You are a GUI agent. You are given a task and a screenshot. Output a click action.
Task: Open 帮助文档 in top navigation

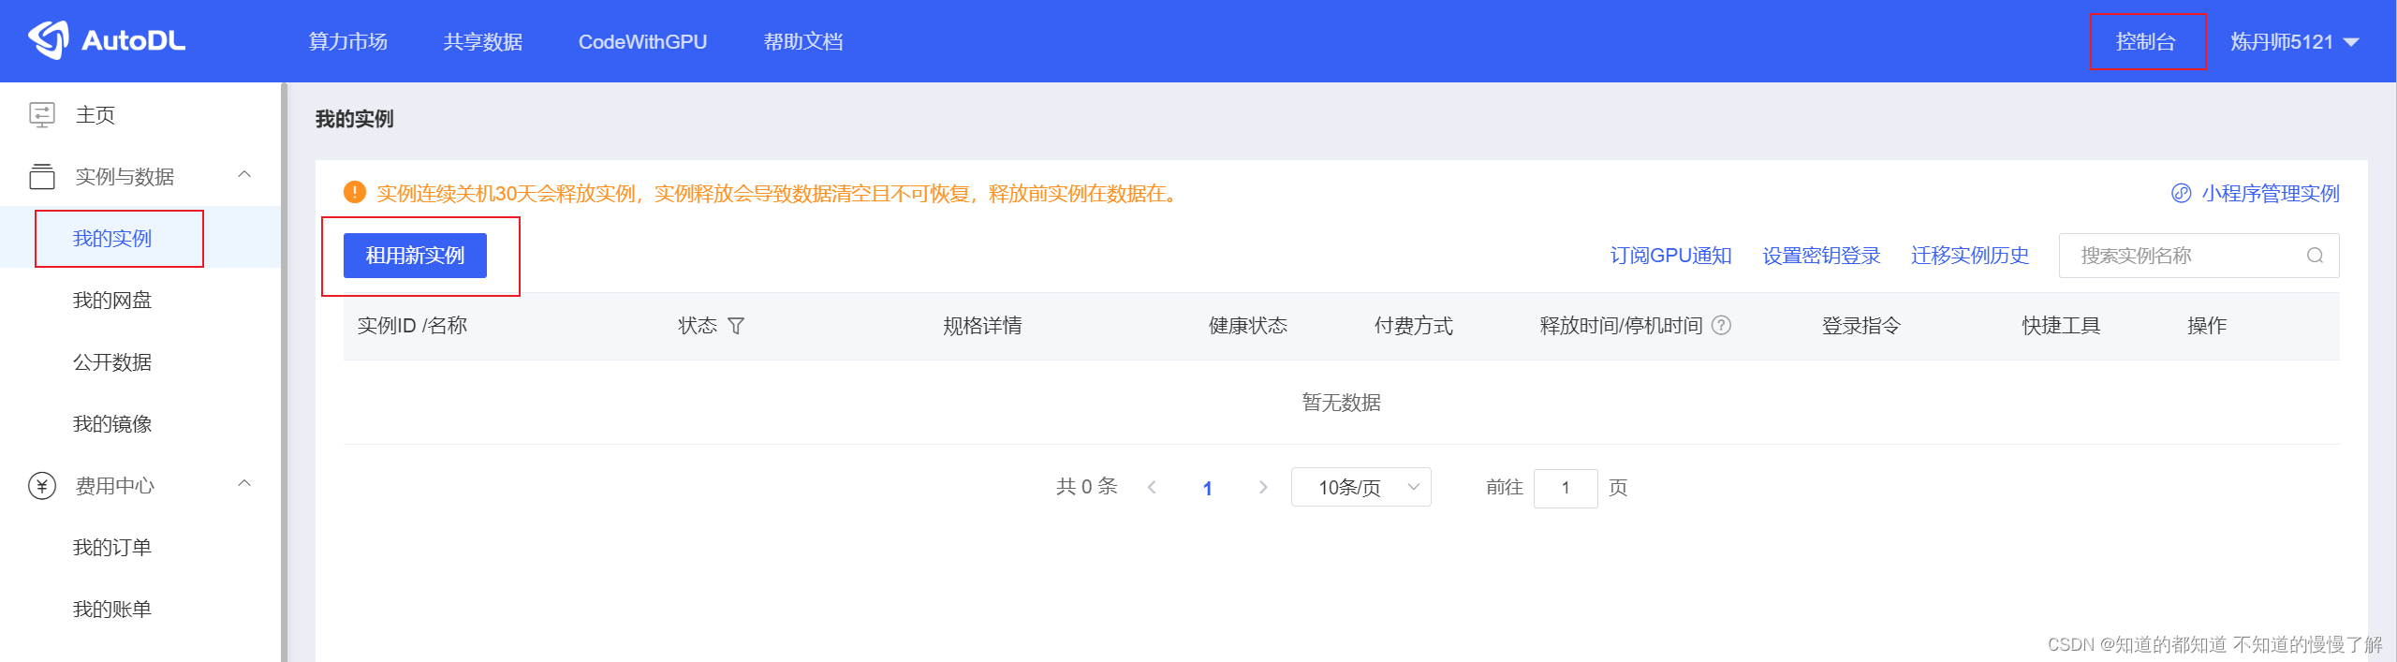(803, 41)
